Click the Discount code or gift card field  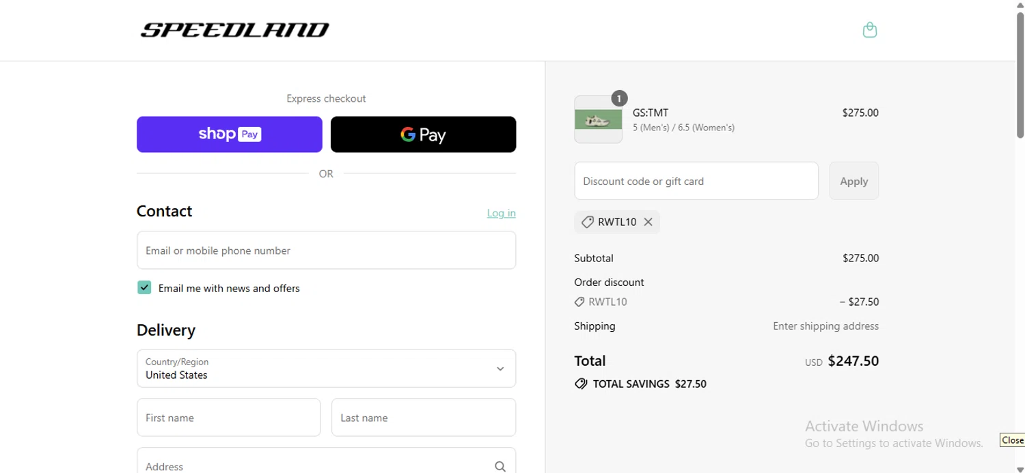point(696,181)
